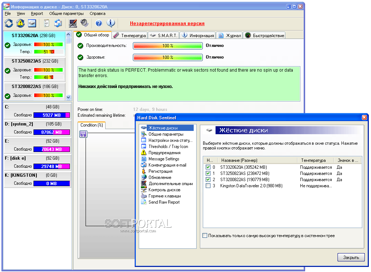
Task: Switch to the Информация tab
Action: [198, 35]
